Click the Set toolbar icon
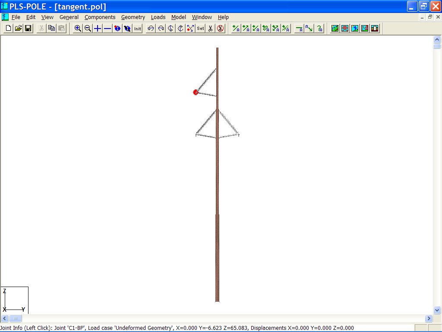 pos(200,29)
